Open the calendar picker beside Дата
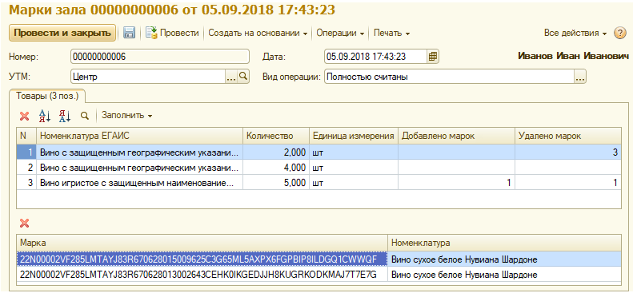 (433, 57)
